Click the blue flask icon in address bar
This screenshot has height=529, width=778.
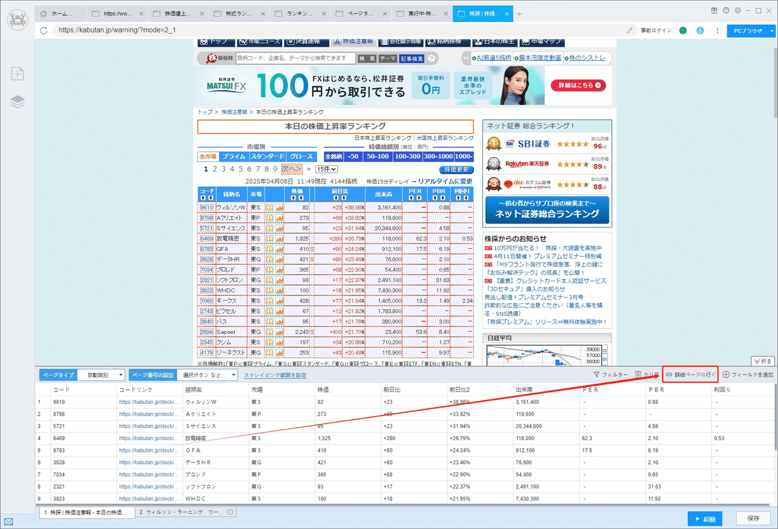[x=700, y=30]
